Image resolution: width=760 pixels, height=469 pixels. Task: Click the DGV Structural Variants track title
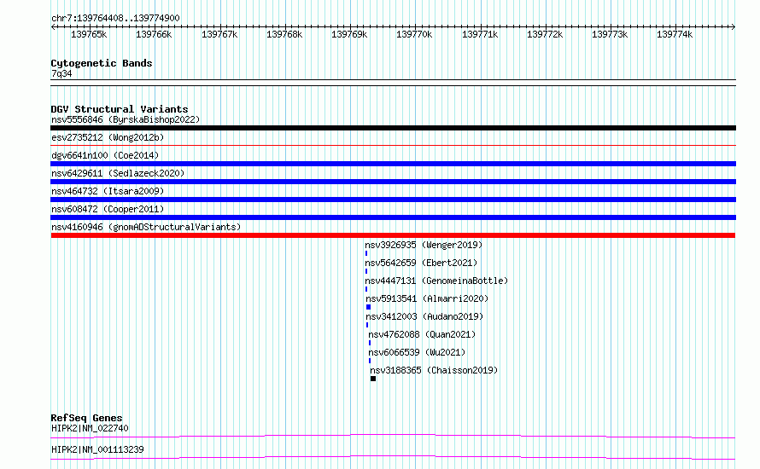tap(120, 109)
